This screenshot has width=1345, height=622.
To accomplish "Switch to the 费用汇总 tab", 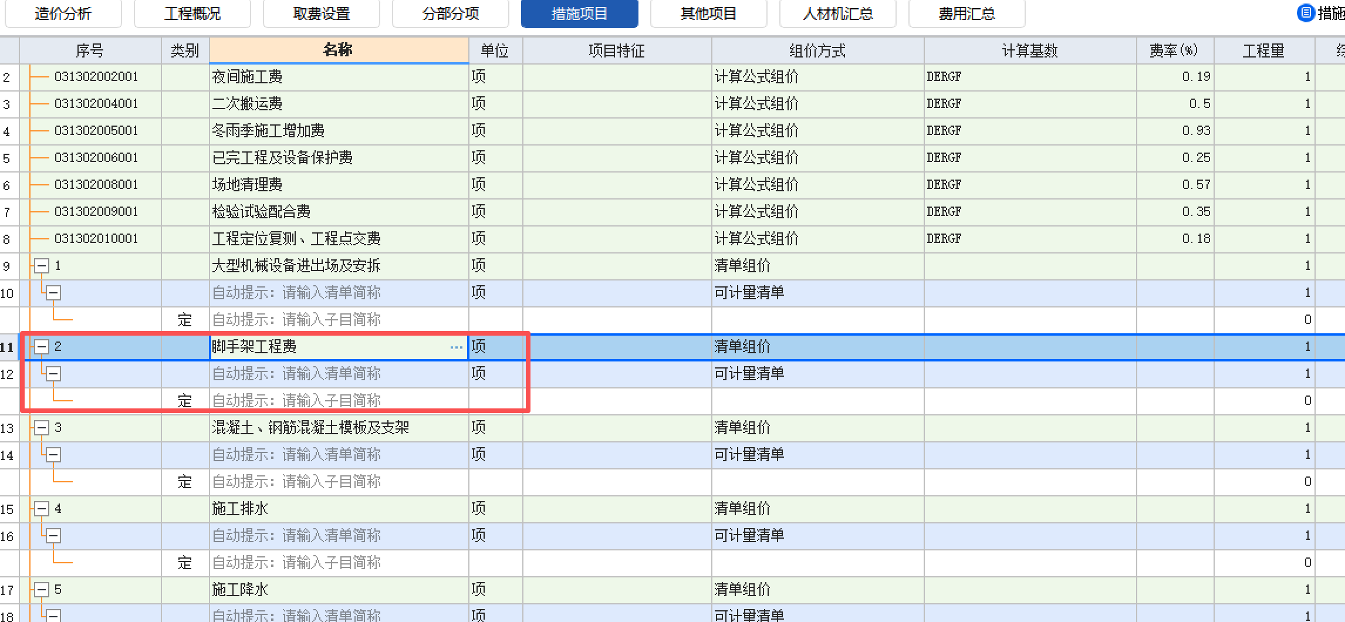I will tap(966, 13).
